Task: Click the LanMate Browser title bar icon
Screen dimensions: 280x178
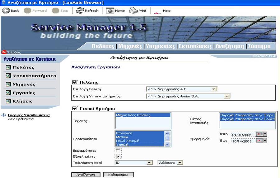Action: [3, 2]
